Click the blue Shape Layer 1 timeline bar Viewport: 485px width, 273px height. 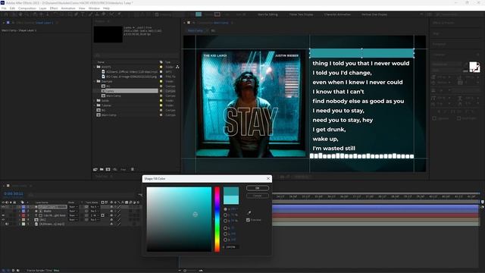[x=375, y=206]
